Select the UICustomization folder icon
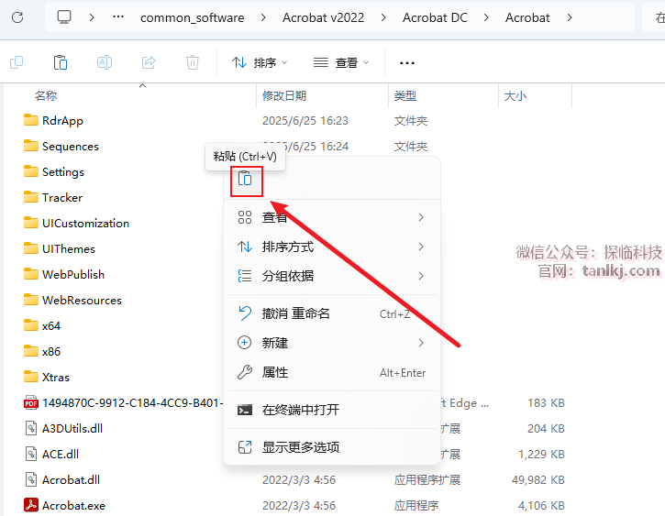This screenshot has width=665, height=516. pyautogui.click(x=30, y=223)
